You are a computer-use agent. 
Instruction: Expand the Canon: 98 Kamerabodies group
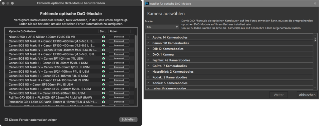(148, 43)
